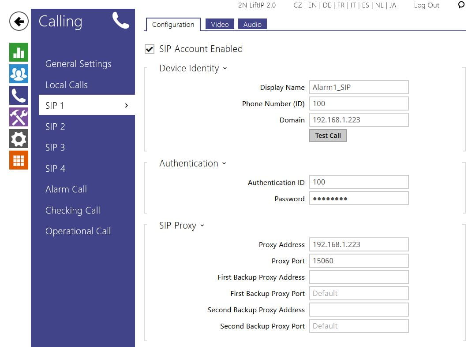Click the Test Call button
Viewport: 472px width, 347px height.
click(x=328, y=136)
